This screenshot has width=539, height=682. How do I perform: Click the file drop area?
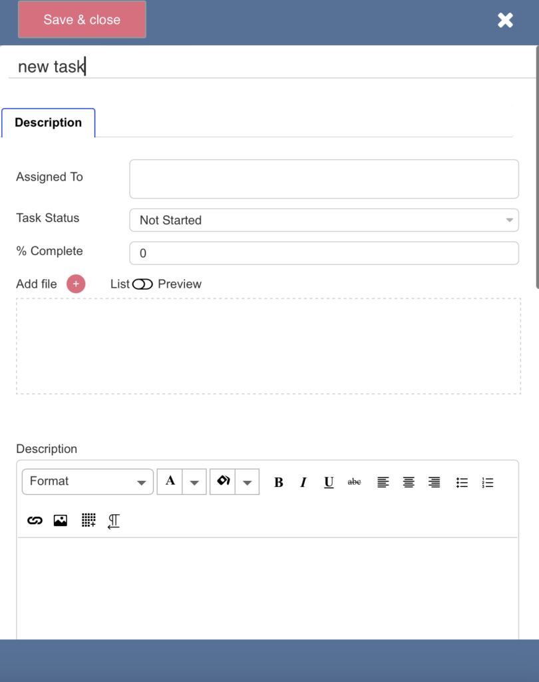[x=268, y=346]
